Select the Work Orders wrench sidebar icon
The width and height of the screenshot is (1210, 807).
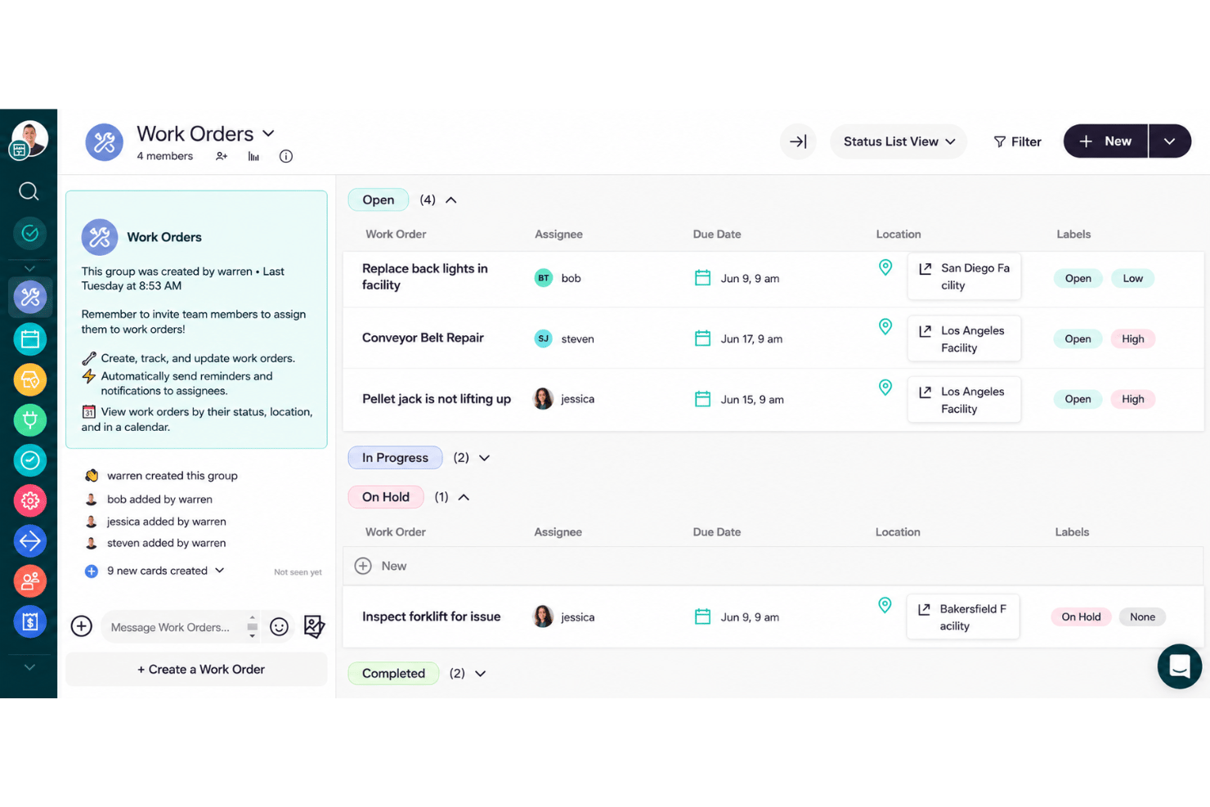click(x=30, y=297)
